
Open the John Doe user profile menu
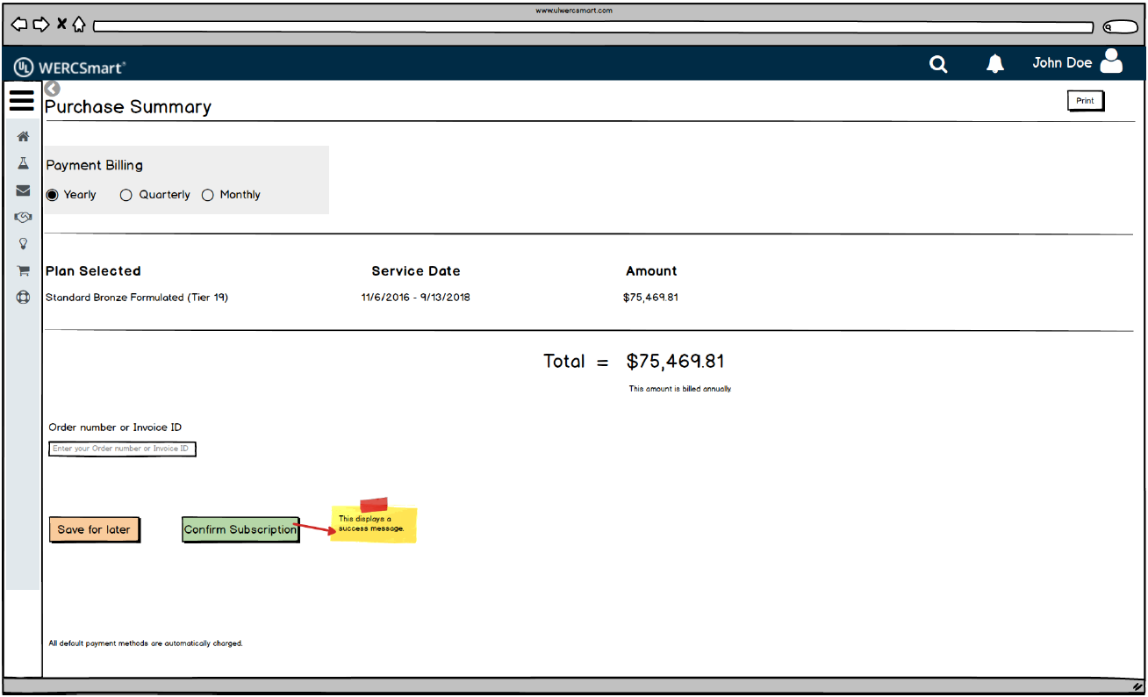tap(1076, 62)
